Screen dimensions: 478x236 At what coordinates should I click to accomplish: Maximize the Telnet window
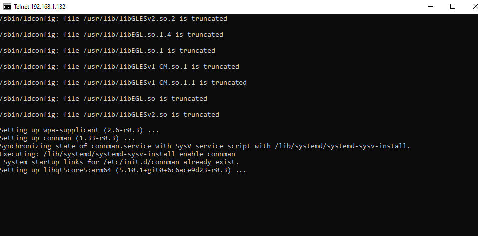[x=452, y=6]
